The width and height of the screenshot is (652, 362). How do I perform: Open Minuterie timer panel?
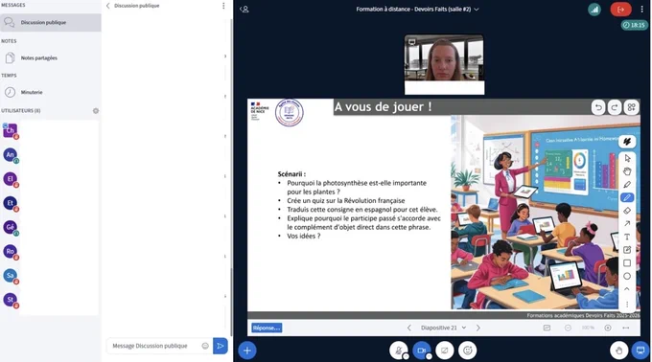(50, 92)
